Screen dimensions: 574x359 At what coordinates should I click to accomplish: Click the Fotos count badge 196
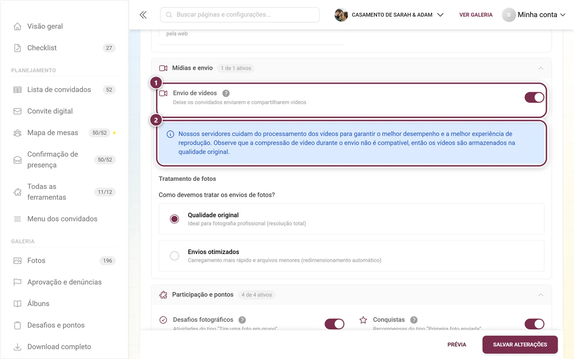pos(108,260)
